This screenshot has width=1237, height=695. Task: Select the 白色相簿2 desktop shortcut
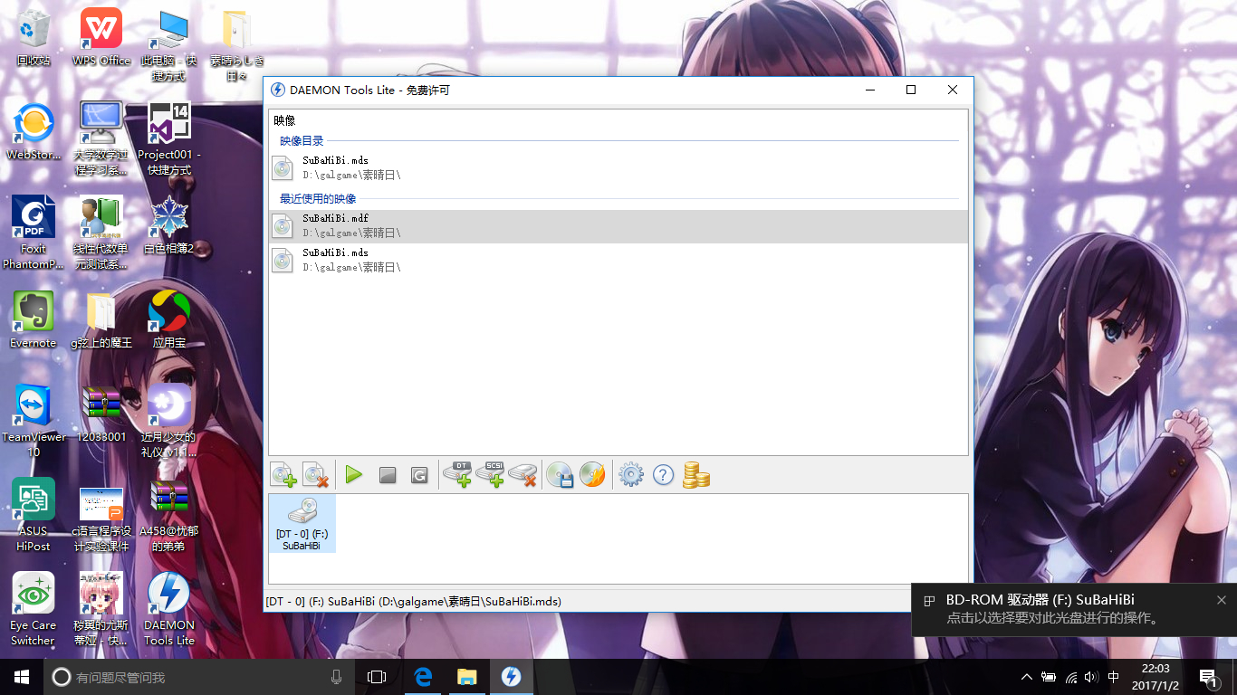click(x=169, y=225)
